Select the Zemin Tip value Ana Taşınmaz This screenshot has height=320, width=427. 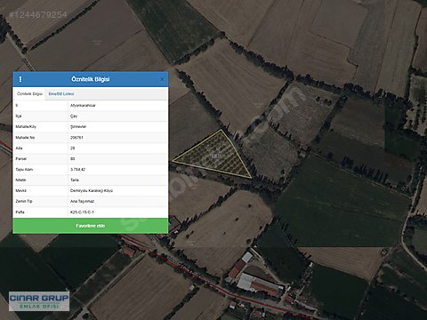(82, 202)
